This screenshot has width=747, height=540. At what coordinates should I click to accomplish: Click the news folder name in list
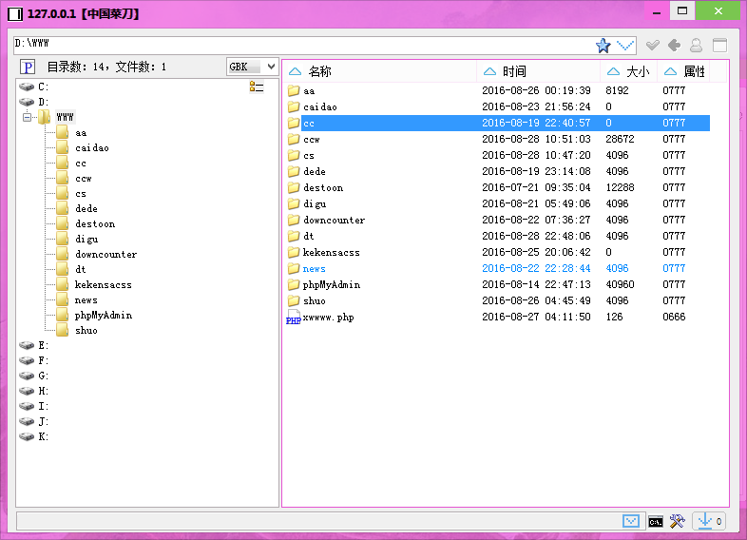pyautogui.click(x=314, y=268)
